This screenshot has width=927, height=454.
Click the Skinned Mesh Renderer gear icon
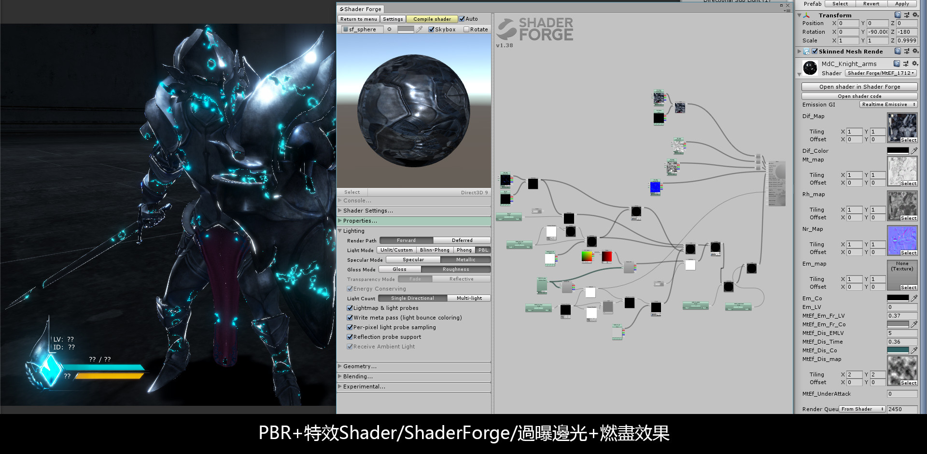pos(915,51)
